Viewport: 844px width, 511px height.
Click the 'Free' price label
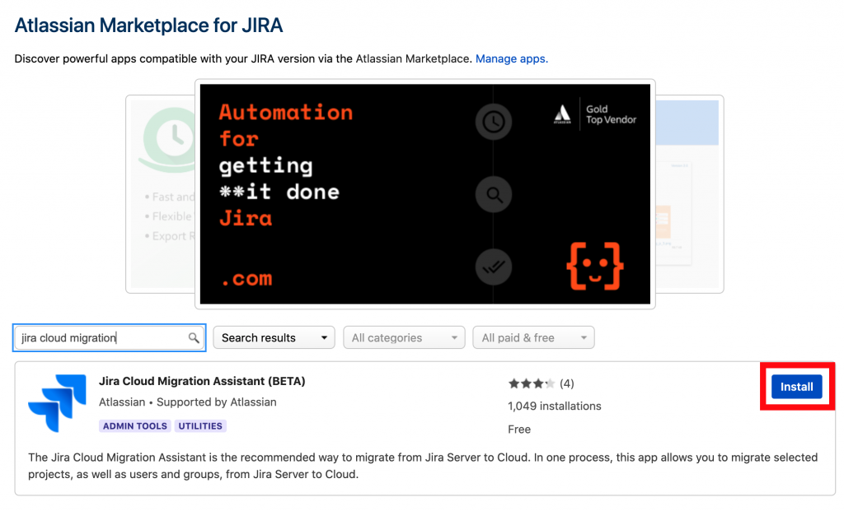[x=519, y=430]
